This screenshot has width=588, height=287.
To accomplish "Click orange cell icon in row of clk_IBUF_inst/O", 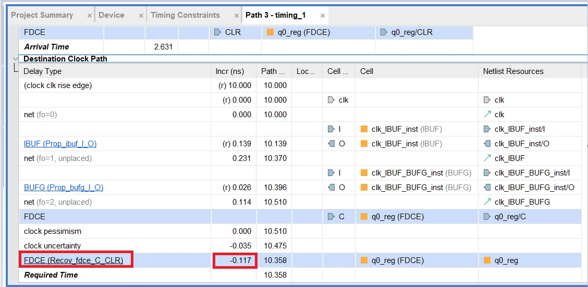I will click(364, 144).
